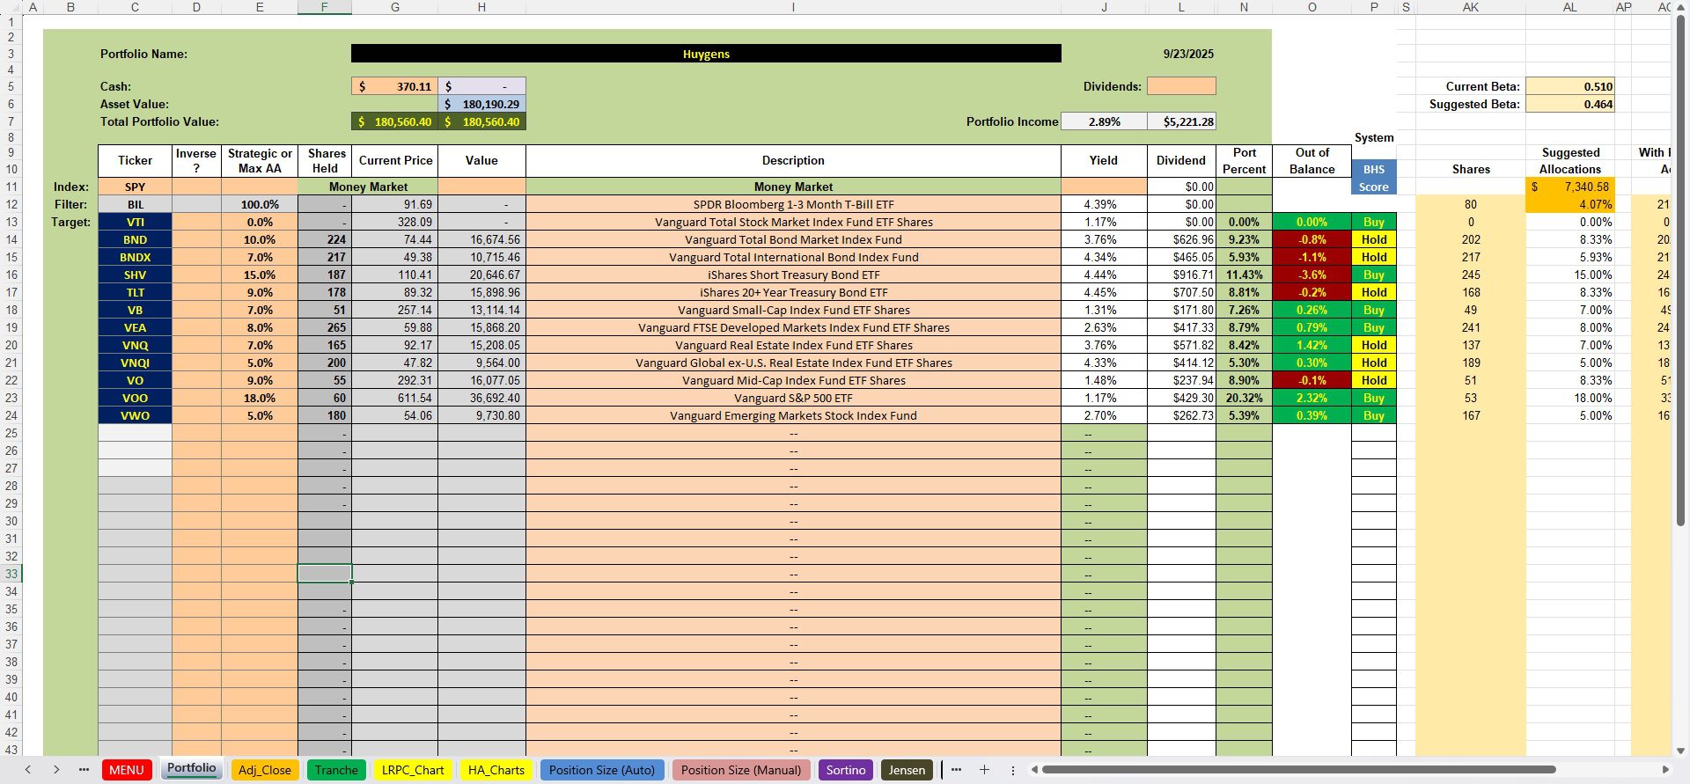This screenshot has width=1690, height=784.
Task: Click the Description column header
Action: (x=793, y=160)
